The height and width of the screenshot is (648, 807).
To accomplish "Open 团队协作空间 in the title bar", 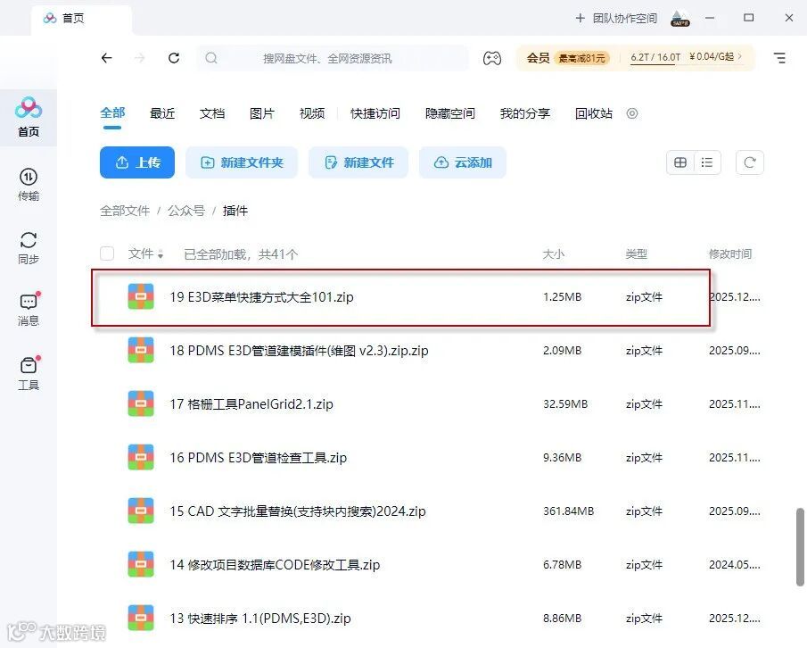I will [615, 19].
